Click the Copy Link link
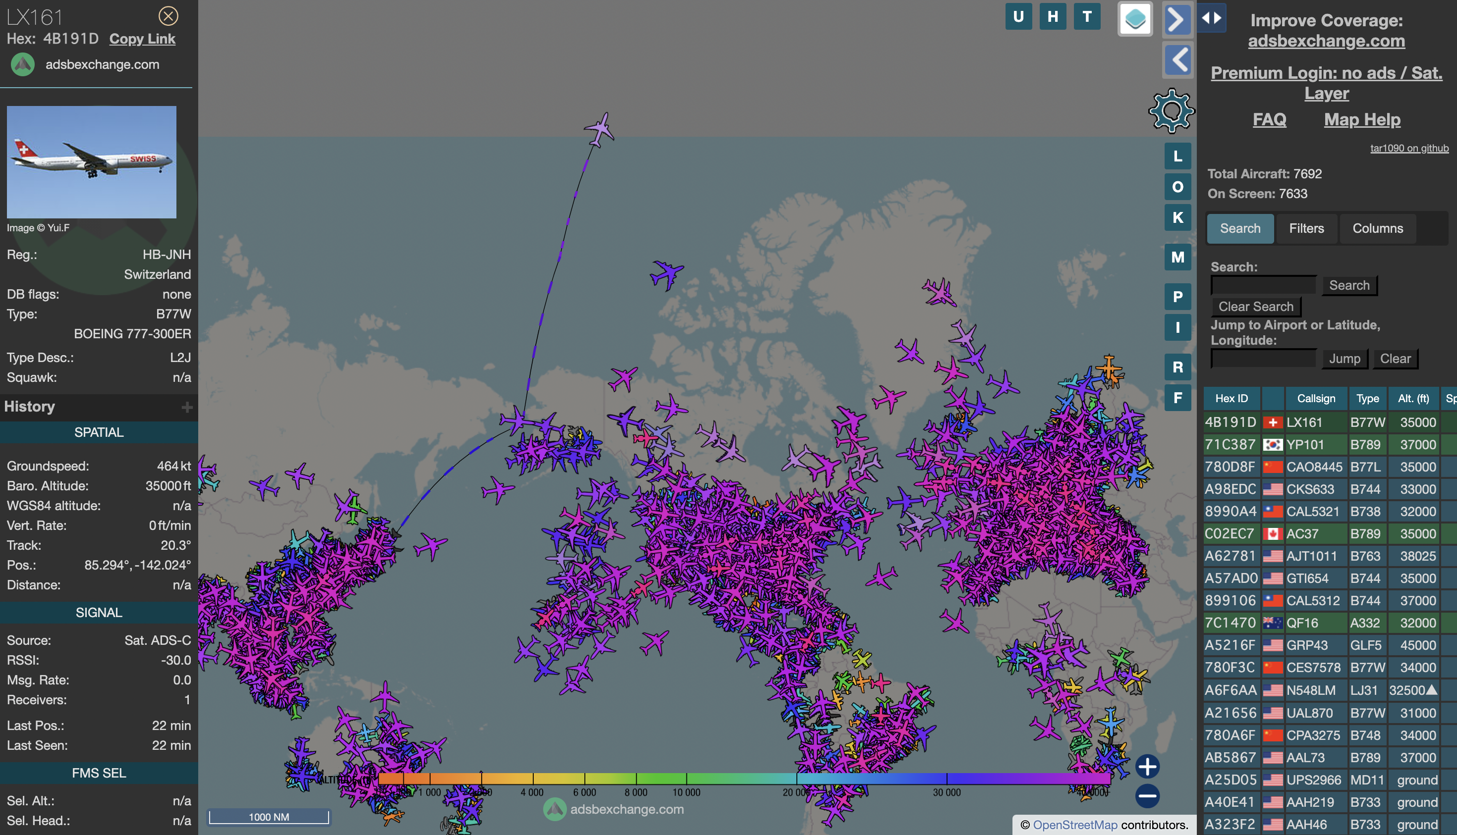The image size is (1457, 835). tap(142, 39)
